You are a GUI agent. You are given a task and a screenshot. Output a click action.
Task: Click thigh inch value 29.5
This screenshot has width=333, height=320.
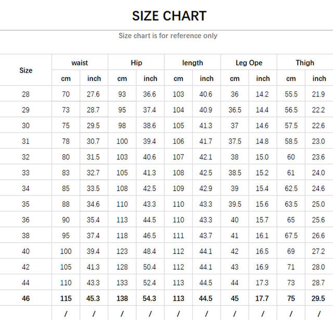[319, 299]
